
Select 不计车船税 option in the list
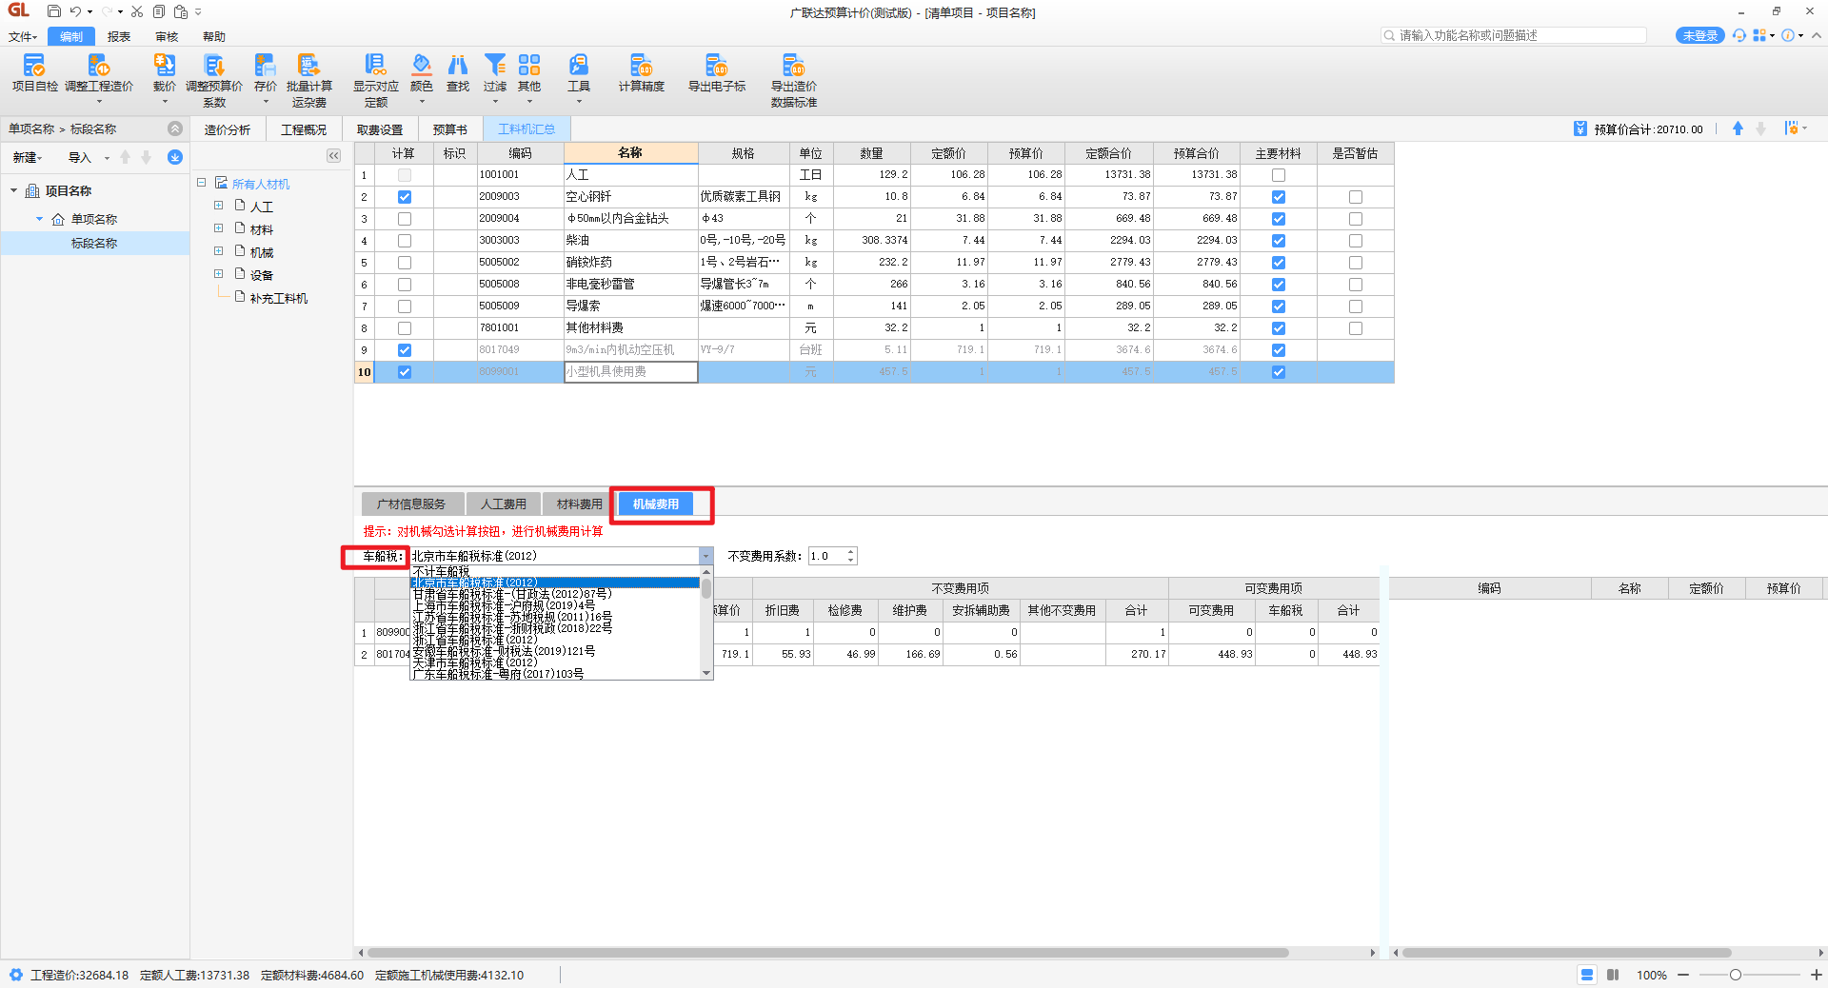click(x=555, y=571)
